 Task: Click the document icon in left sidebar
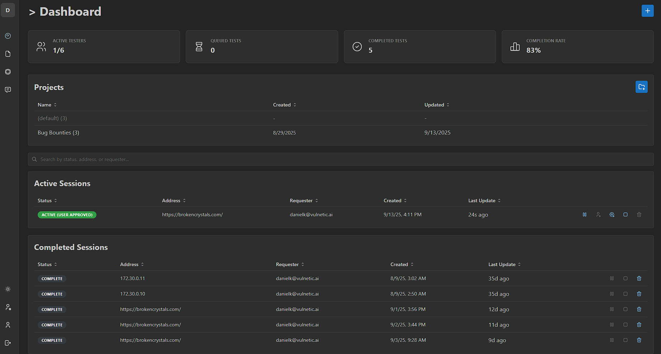point(8,54)
